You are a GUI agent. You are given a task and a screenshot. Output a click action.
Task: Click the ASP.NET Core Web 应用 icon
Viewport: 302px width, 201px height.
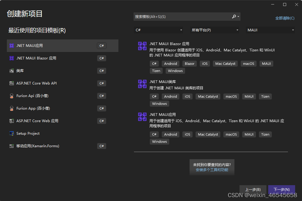pos(12,121)
